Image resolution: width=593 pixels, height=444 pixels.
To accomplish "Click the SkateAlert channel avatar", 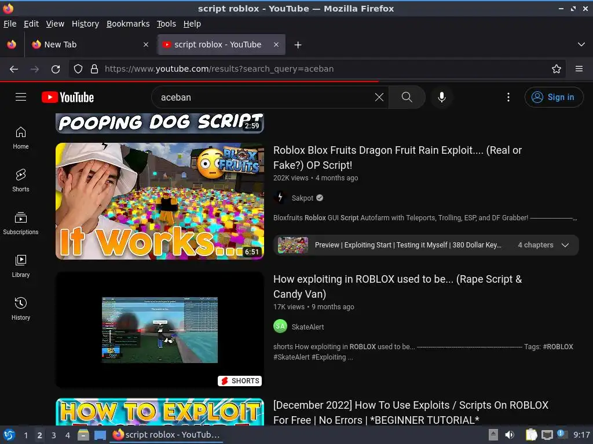I will tap(280, 327).
